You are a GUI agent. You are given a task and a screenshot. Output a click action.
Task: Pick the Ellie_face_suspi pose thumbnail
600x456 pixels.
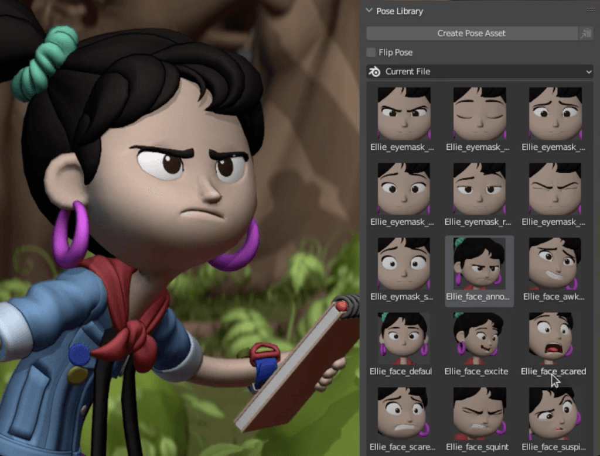[x=554, y=419]
